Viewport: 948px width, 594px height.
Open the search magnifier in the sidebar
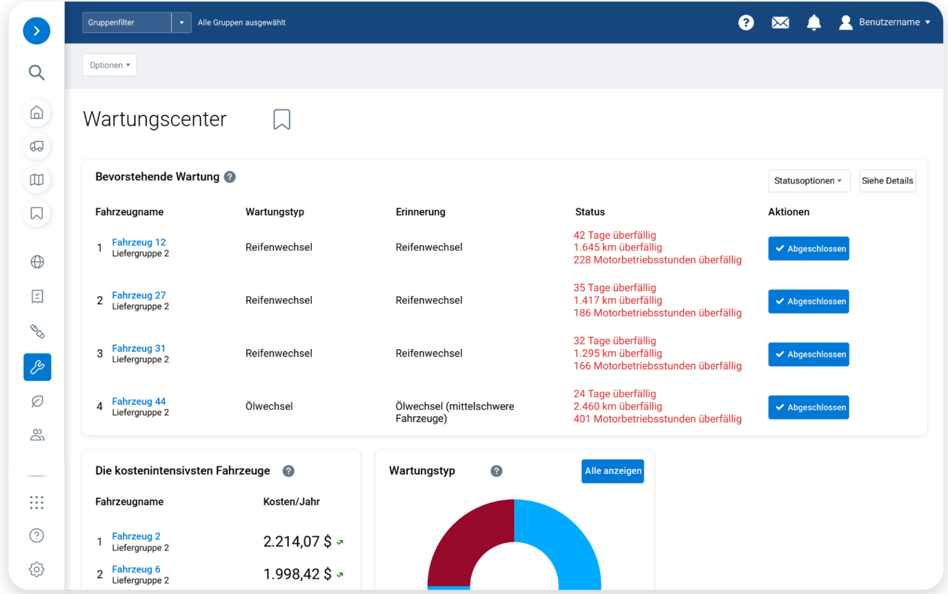[x=37, y=72]
